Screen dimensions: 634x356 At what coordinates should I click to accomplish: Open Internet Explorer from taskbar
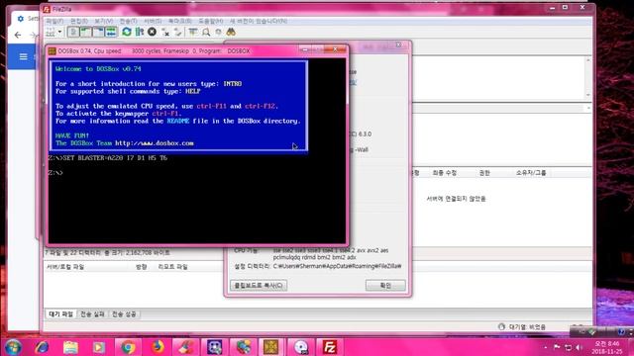coord(42,347)
